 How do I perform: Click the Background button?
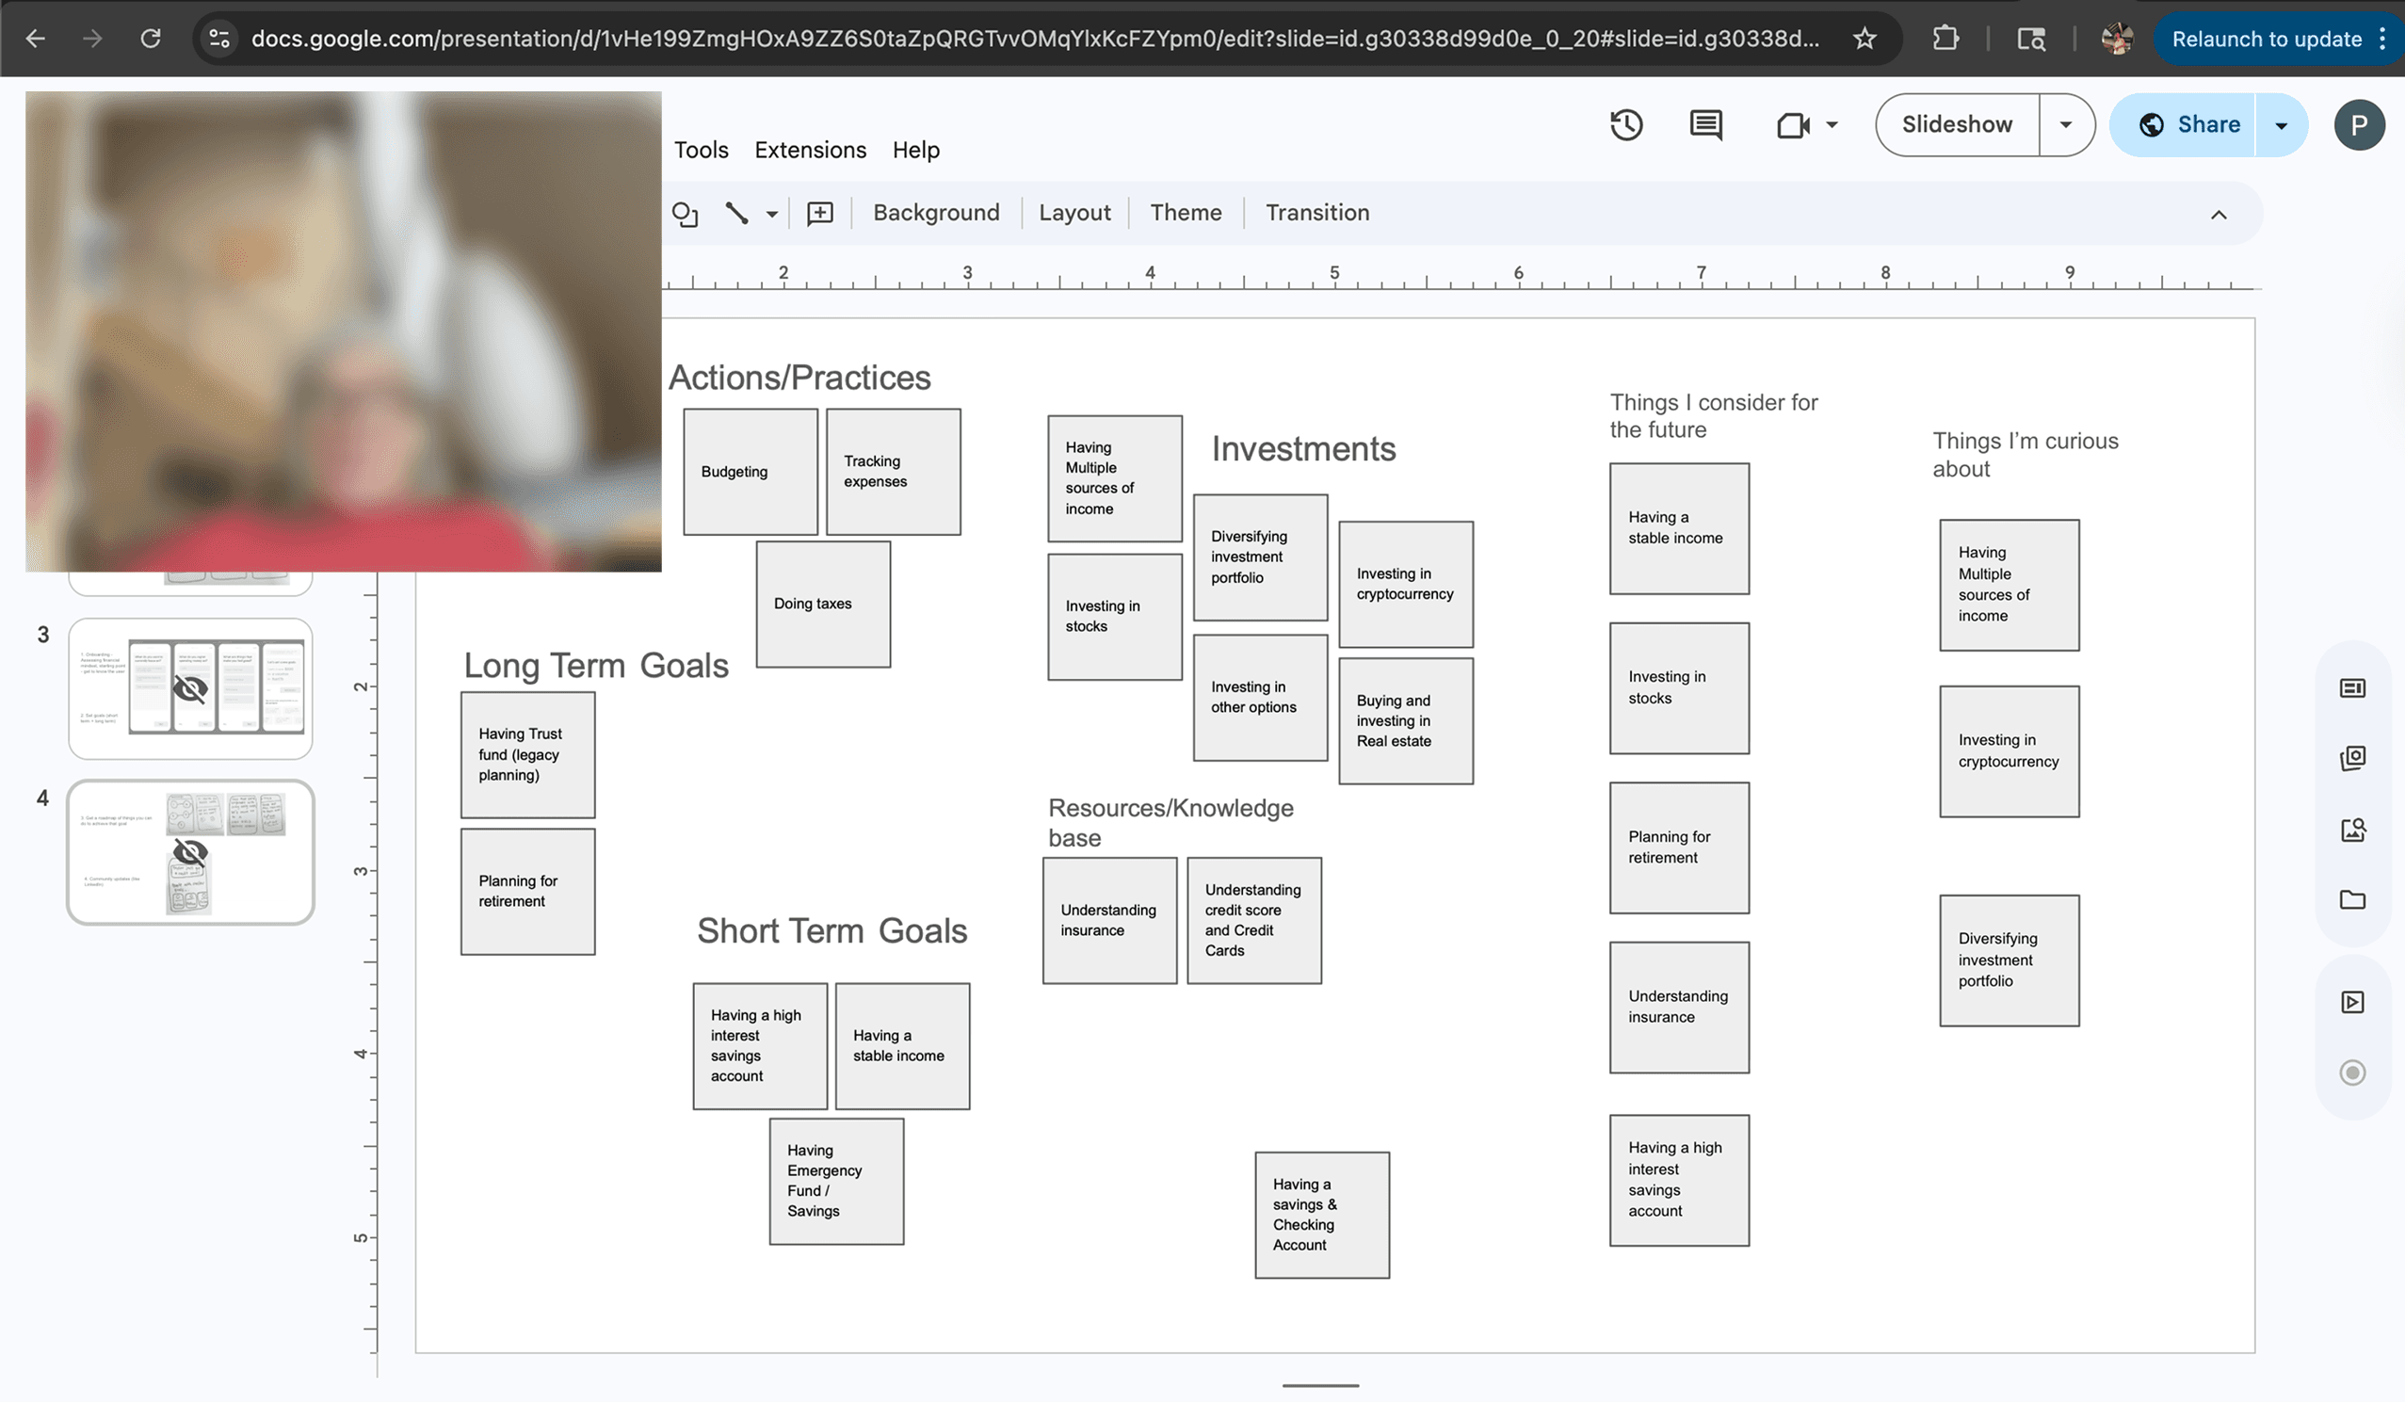coord(936,213)
